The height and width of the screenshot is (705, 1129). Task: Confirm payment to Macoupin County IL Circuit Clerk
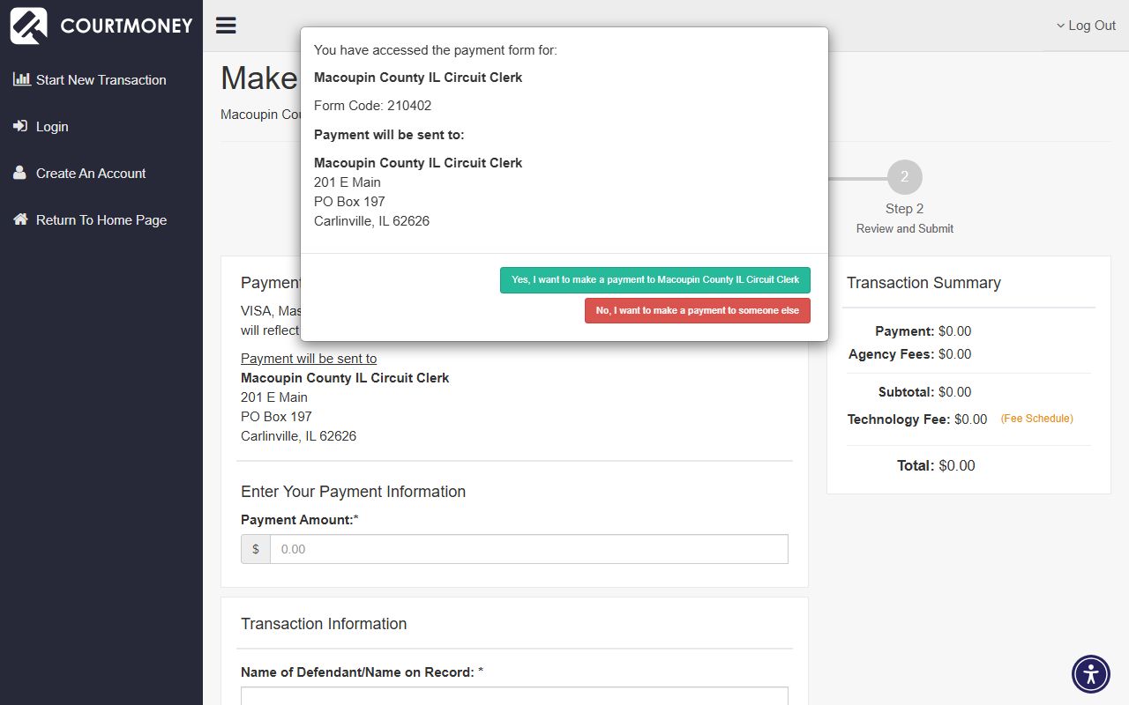[655, 280]
